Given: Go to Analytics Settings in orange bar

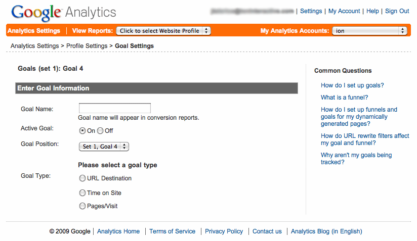Looking at the screenshot, I should pyautogui.click(x=34, y=31).
